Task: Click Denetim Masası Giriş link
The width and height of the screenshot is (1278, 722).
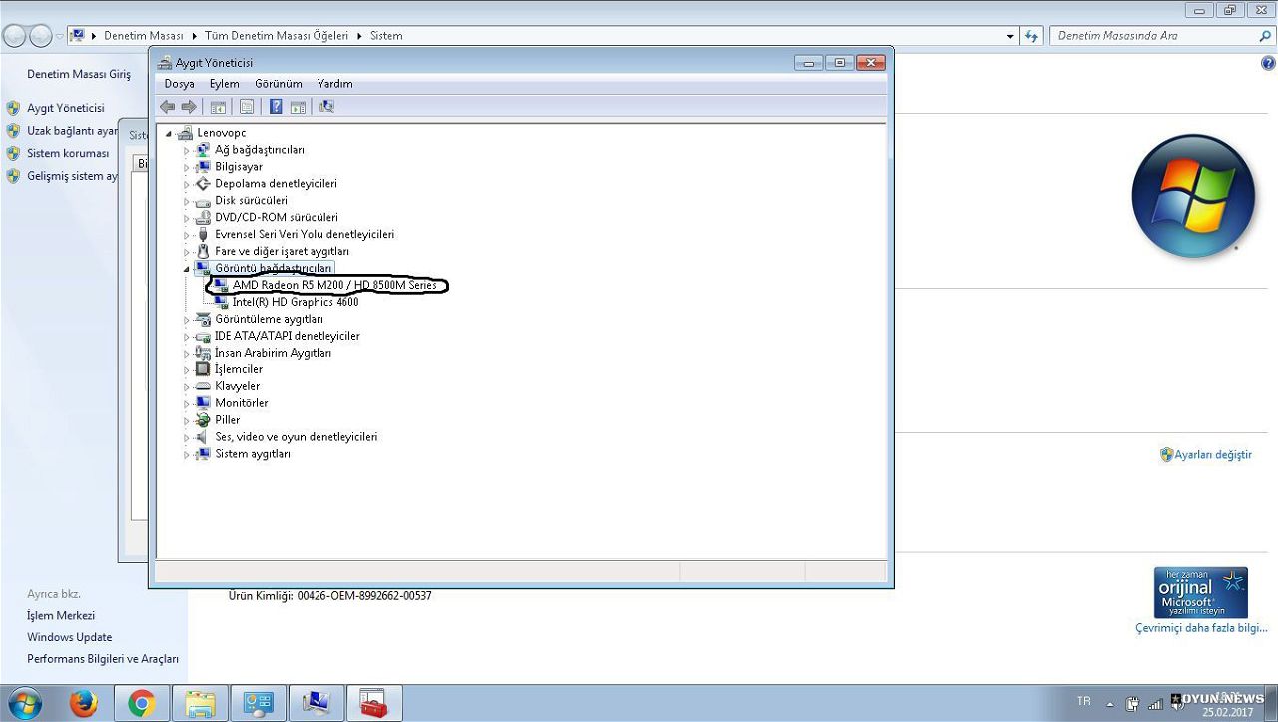Action: click(x=79, y=74)
